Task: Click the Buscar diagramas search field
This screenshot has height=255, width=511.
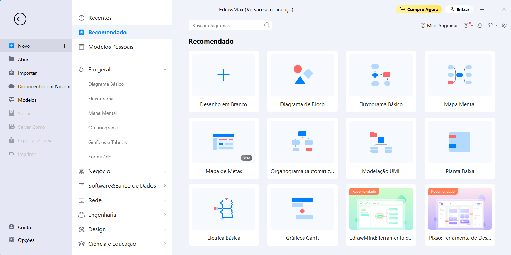Action: pos(225,26)
